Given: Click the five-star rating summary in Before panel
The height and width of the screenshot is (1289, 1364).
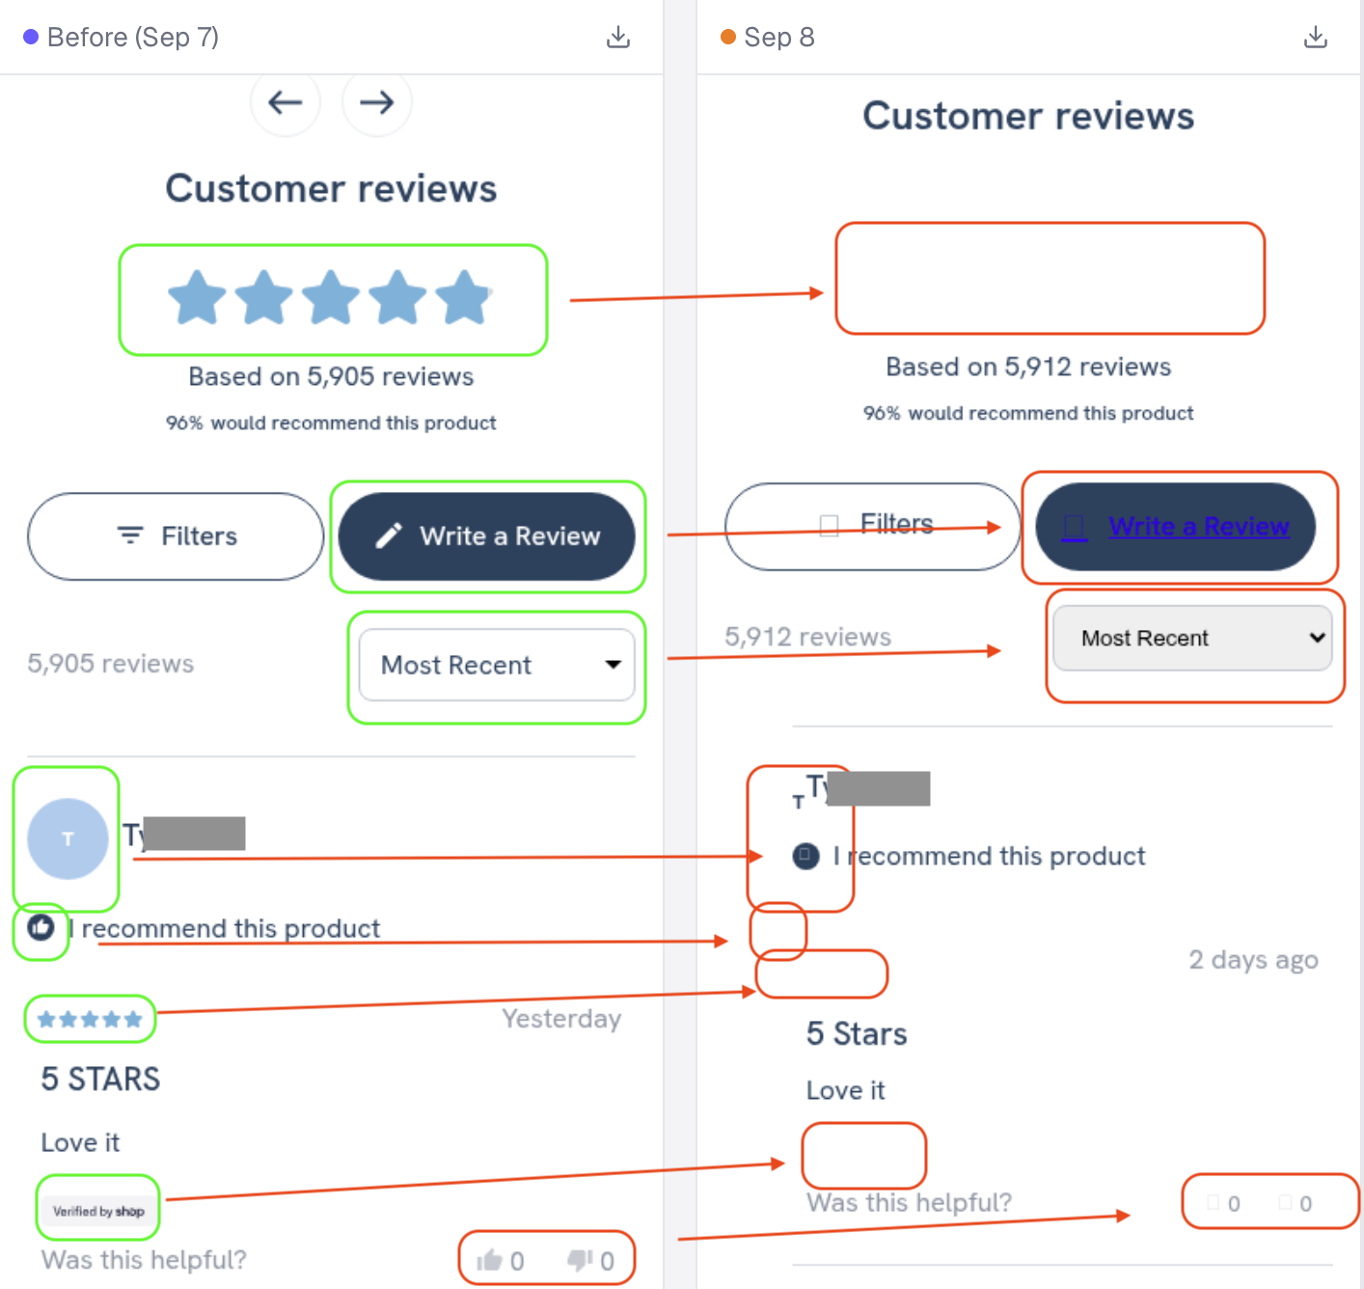Looking at the screenshot, I should coord(330,297).
